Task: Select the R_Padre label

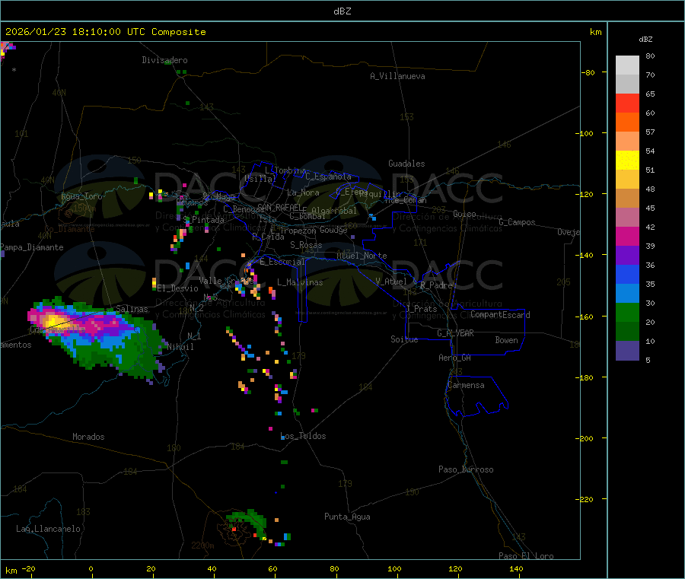Action: [436, 285]
